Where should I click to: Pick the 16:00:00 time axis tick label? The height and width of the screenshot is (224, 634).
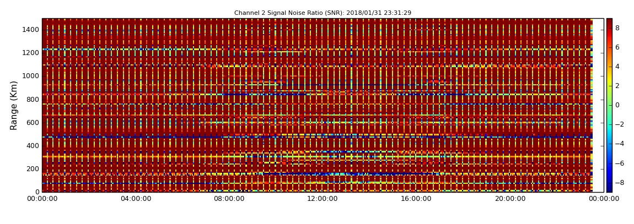[x=416, y=199]
